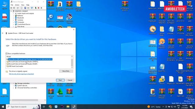Image resolution: width=195 pixels, height=109 pixels.
Task: Close the Update Drivers dialog
Action: point(74,30)
